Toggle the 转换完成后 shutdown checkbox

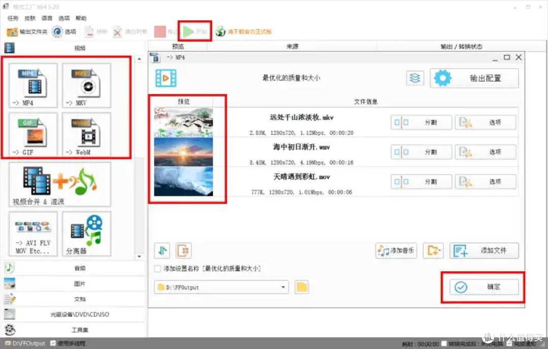pos(444,344)
